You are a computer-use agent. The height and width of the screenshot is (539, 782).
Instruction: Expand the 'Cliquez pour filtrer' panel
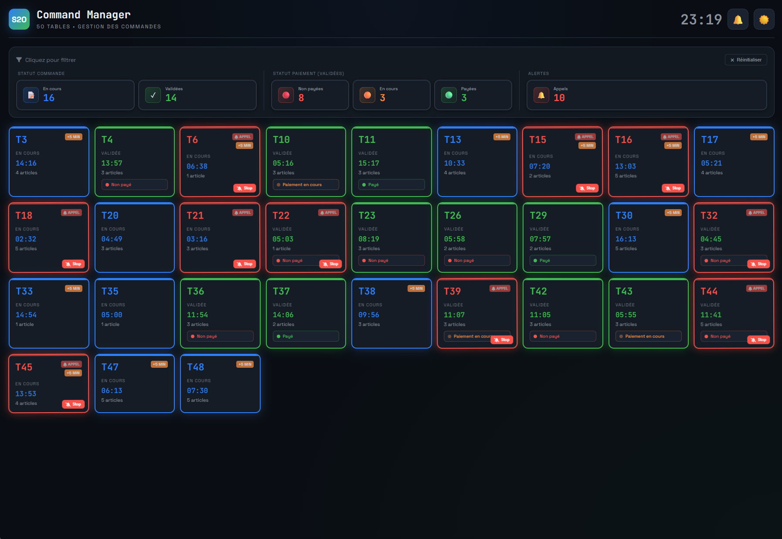coord(51,60)
